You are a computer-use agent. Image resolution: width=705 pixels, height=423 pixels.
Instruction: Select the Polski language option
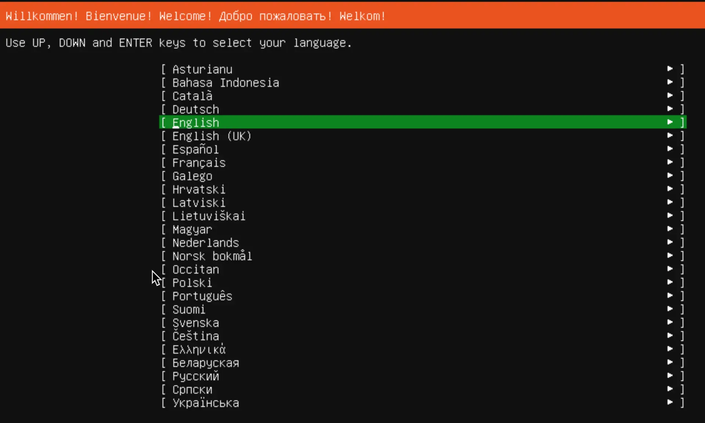pyautogui.click(x=192, y=283)
